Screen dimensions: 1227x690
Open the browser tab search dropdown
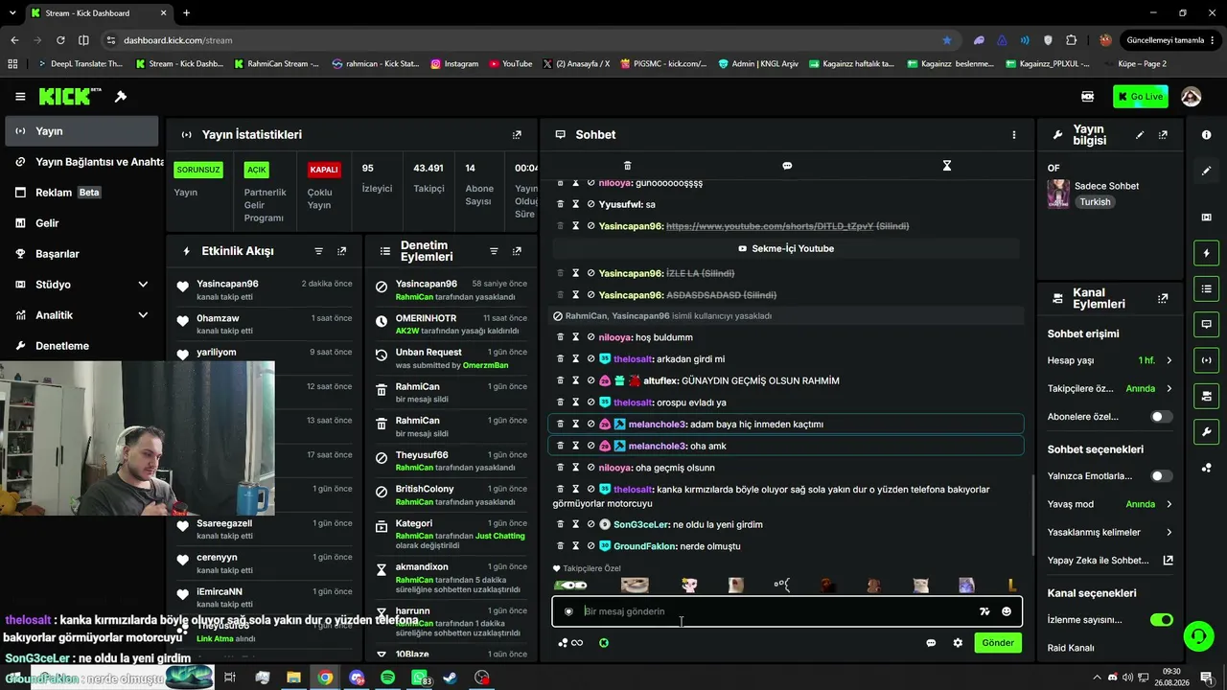pos(11,13)
